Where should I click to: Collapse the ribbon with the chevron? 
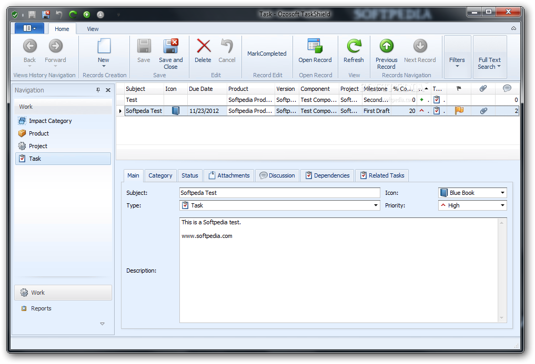click(513, 28)
